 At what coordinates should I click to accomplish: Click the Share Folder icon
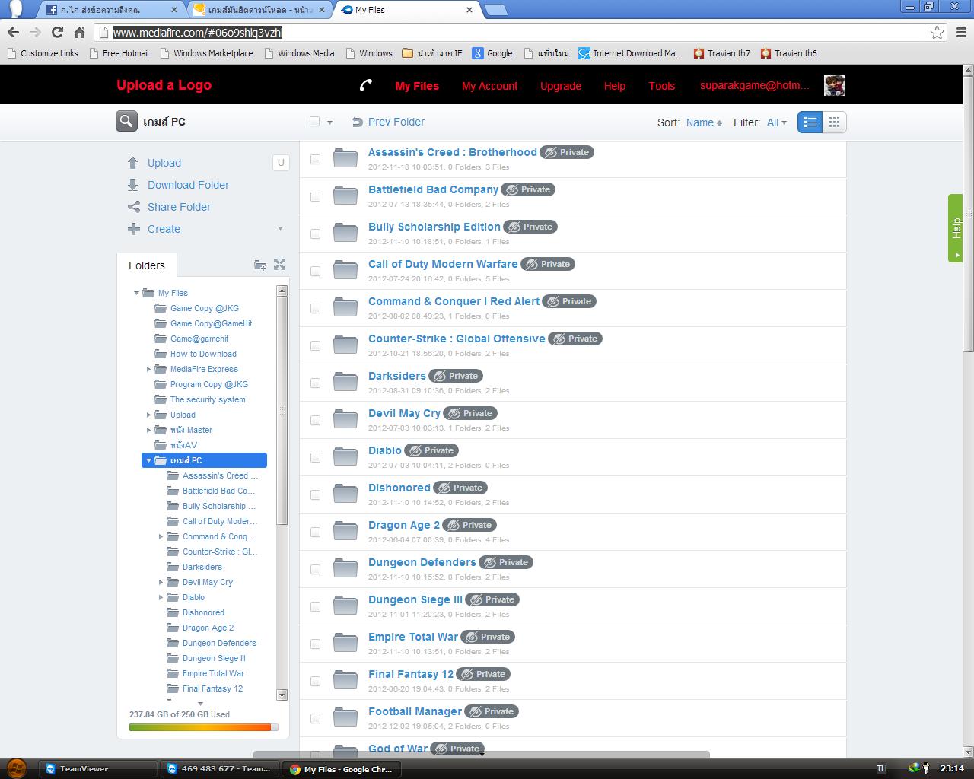pyautogui.click(x=134, y=207)
